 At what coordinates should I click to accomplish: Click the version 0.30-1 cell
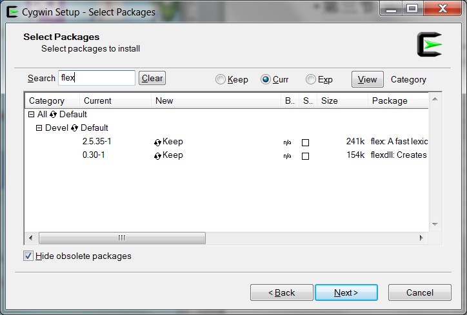(94, 155)
